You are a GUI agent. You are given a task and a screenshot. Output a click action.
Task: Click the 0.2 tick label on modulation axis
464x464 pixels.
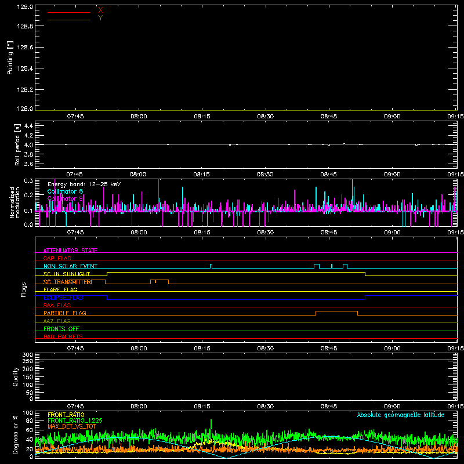(x=28, y=195)
